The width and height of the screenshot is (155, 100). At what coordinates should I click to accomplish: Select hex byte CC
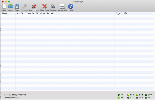coord(44,13)
